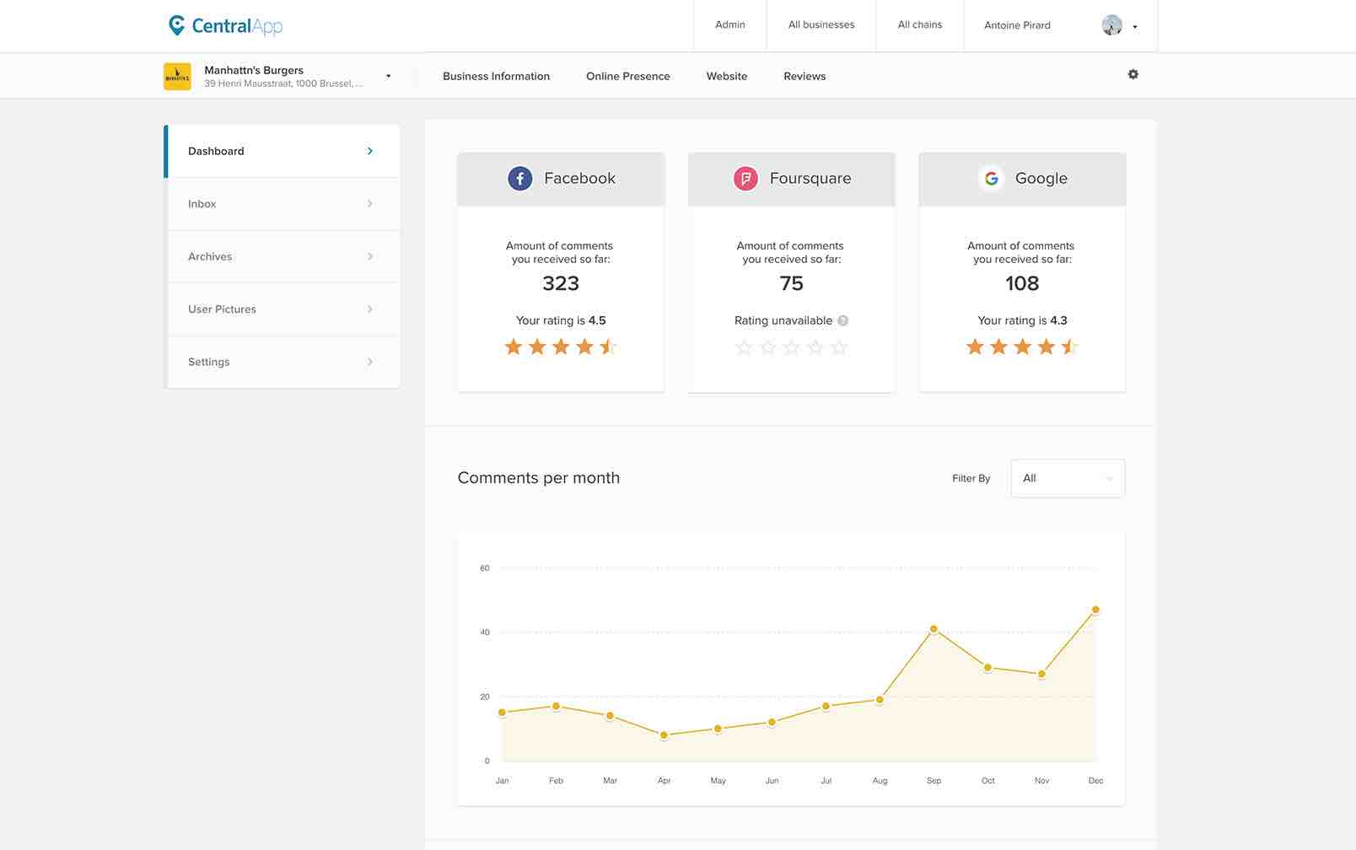This screenshot has height=850, width=1356.
Task: Open Archives in the sidebar
Action: click(x=283, y=256)
